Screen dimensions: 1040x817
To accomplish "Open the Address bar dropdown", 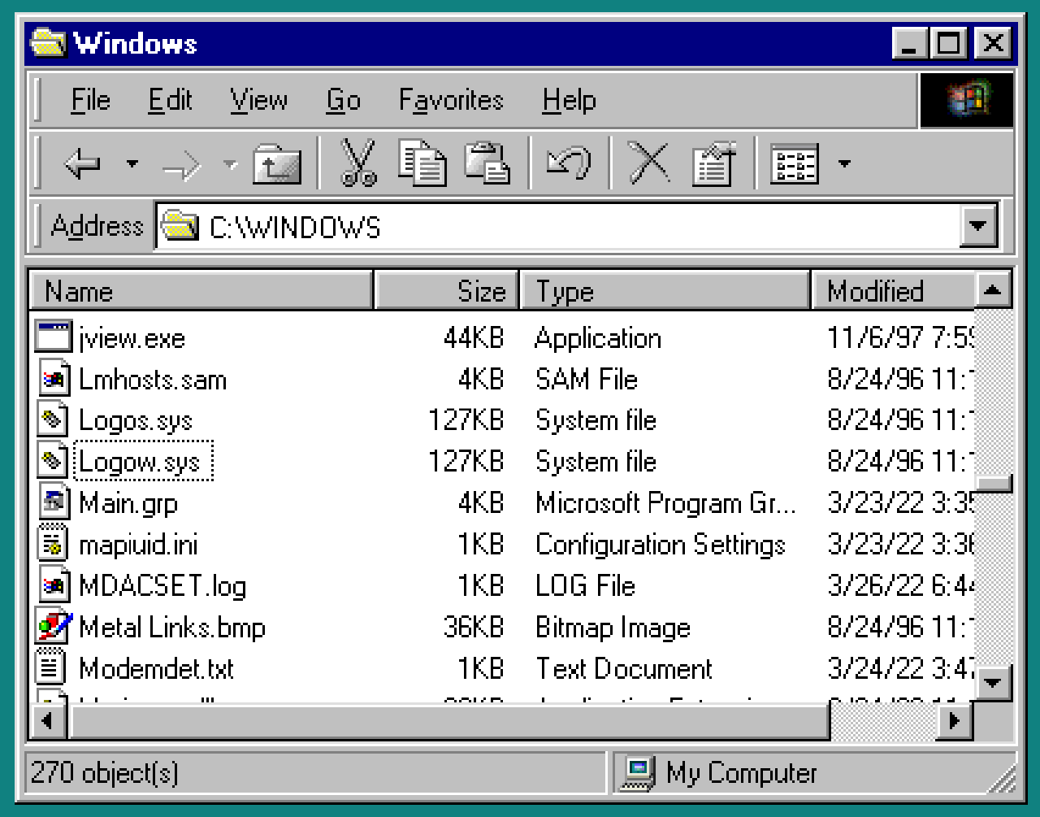I will coord(979,226).
